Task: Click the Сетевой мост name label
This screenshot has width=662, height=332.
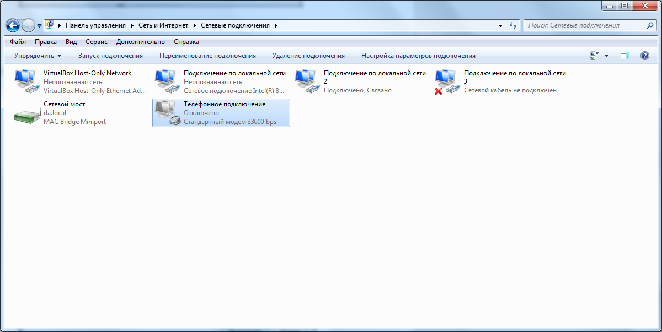Action: [x=64, y=104]
